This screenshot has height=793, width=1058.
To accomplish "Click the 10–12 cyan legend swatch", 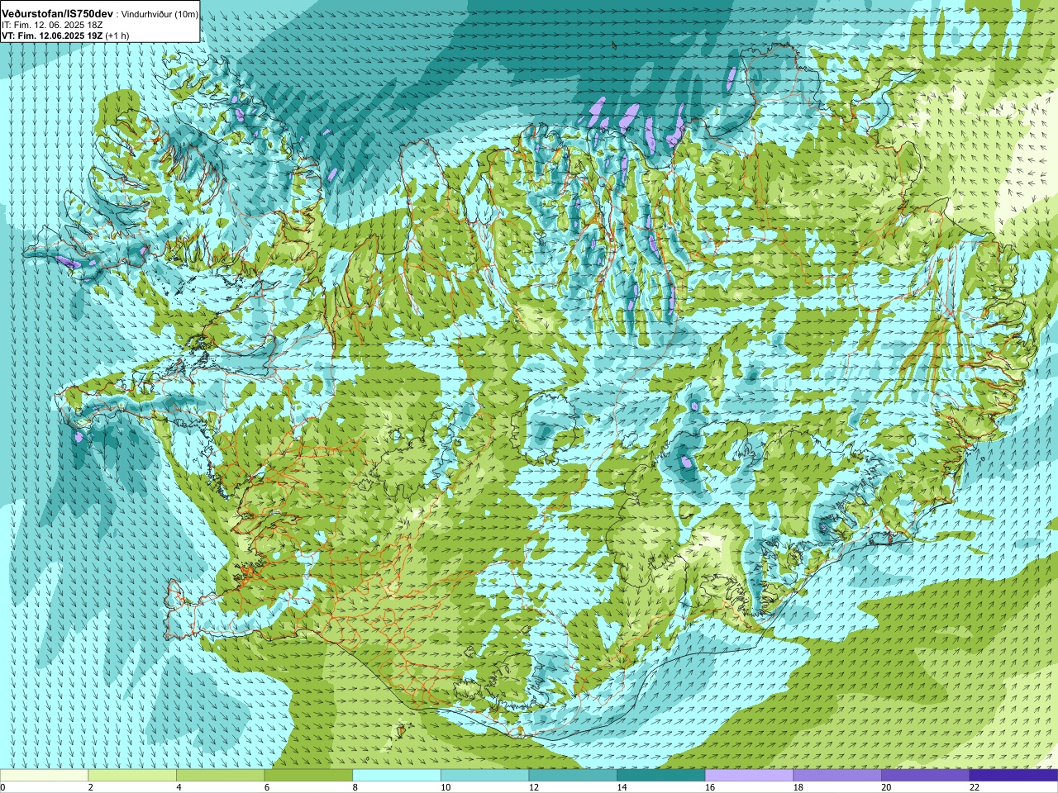I will pos(484,776).
